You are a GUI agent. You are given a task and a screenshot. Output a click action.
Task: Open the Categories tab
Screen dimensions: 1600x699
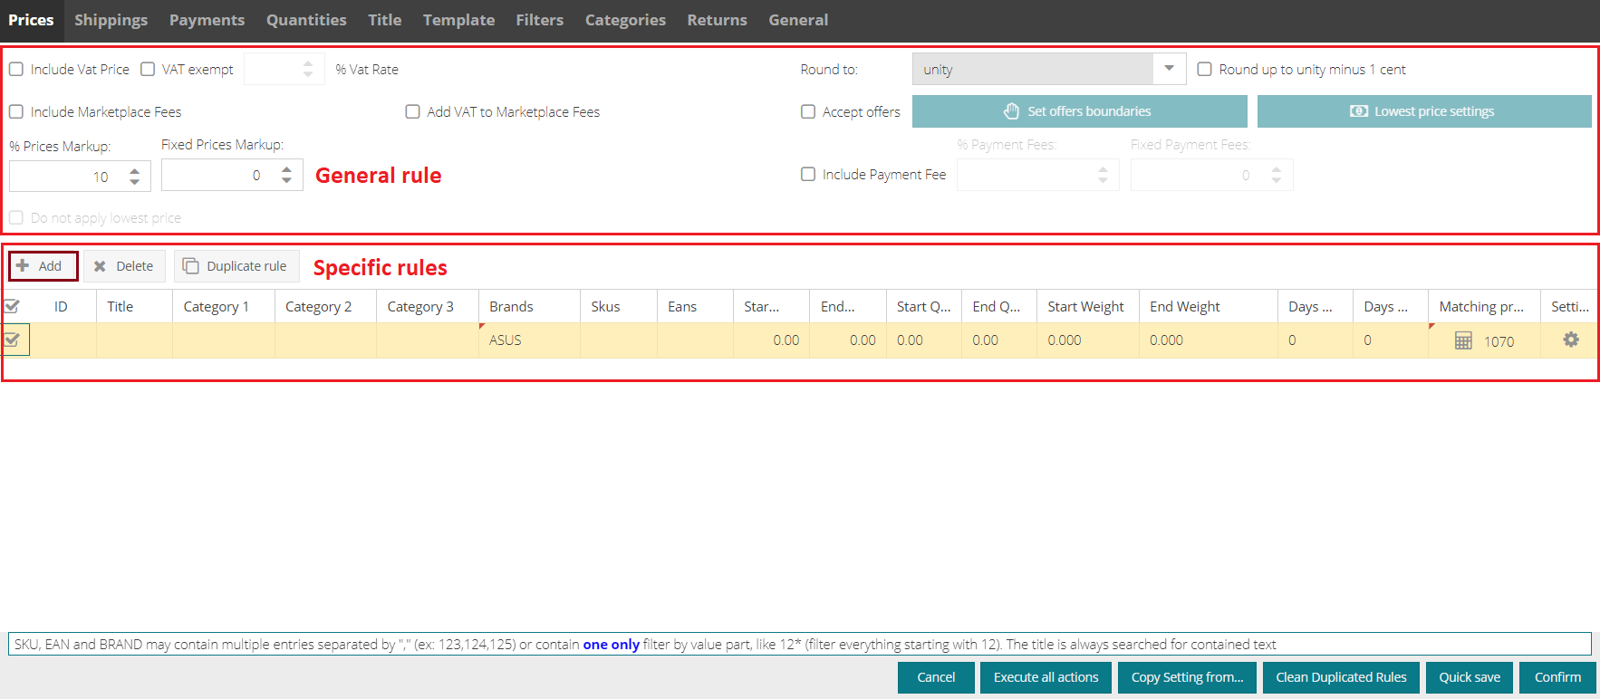click(625, 20)
